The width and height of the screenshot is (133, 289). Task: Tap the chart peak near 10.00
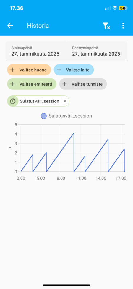point(74,133)
